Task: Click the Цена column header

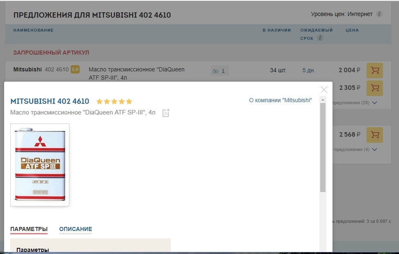Action: 352,30
